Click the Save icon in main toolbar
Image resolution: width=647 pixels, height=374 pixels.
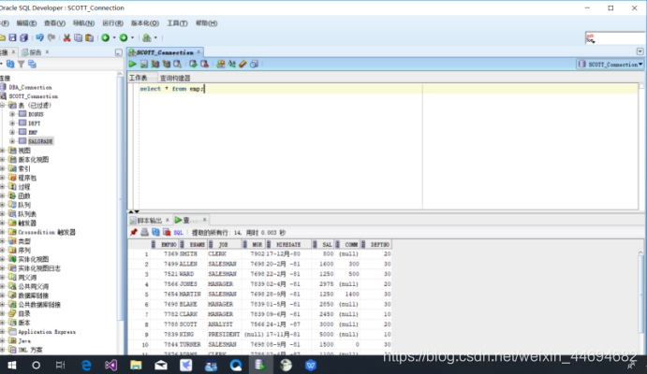click(x=12, y=37)
